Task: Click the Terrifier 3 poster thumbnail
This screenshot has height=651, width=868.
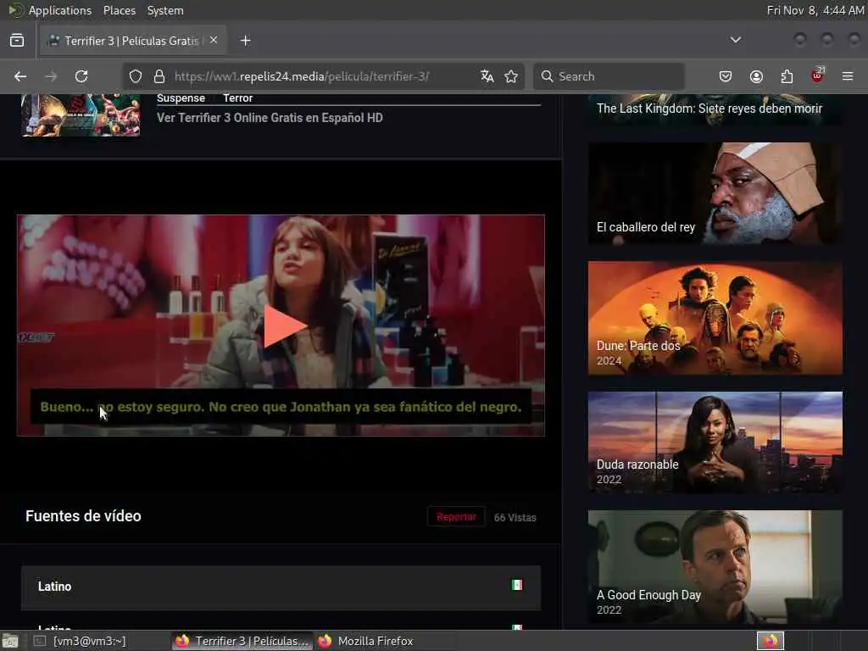Action: pyautogui.click(x=81, y=114)
